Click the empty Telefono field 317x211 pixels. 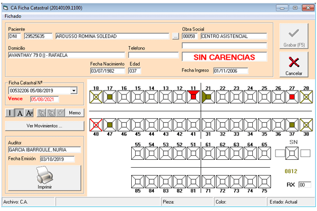(x=154, y=55)
